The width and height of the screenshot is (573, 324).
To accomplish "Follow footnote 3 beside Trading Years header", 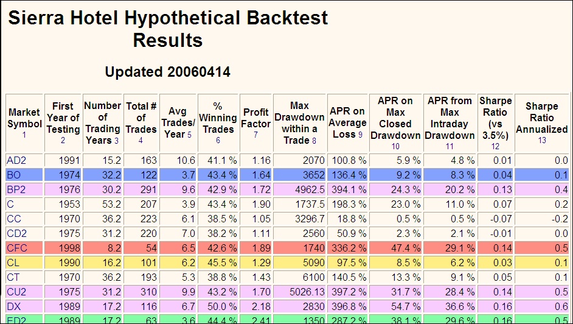I will 116,141.
